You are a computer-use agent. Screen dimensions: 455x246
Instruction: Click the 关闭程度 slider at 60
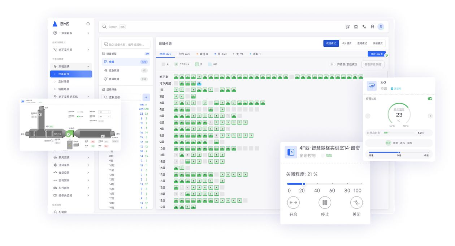click(332, 184)
